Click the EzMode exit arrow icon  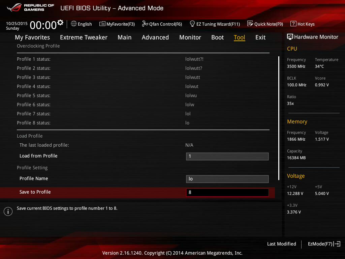pyautogui.click(x=337, y=244)
